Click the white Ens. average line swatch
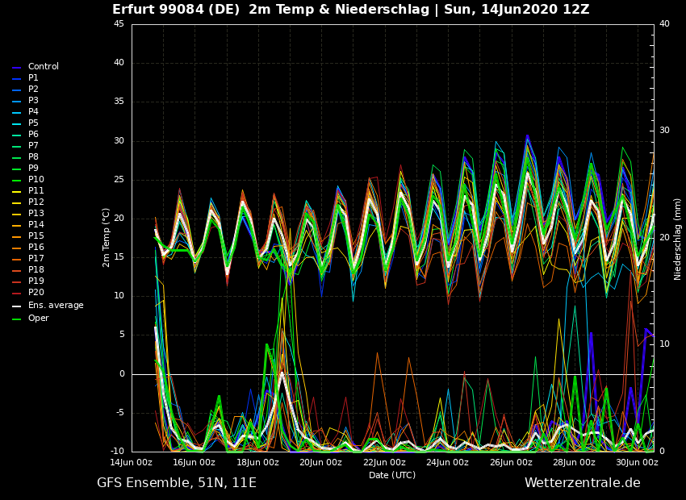Viewport: 686px width, 500px height. (16, 306)
